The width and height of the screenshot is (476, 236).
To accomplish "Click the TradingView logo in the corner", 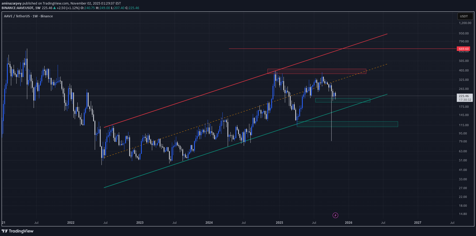I will pyautogui.click(x=18, y=231).
